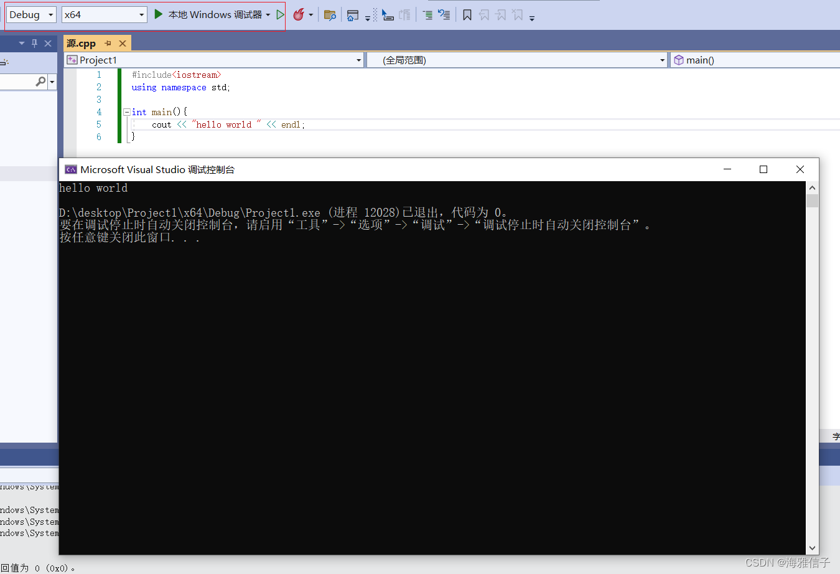This screenshot has height=574, width=840.
Task: Click the comment selected lines icon
Action: point(427,15)
